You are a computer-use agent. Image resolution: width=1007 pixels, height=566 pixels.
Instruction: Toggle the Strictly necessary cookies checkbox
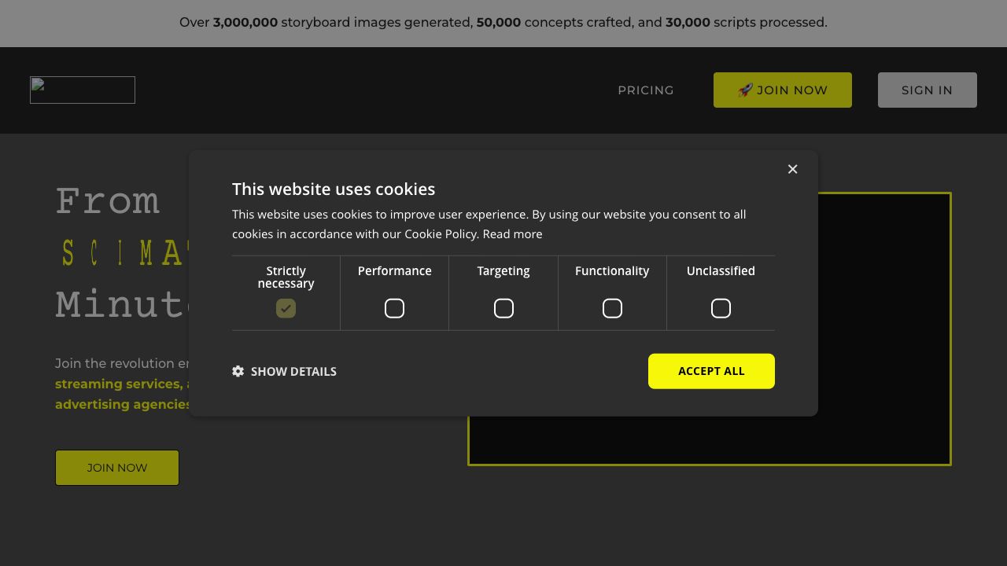tap(286, 309)
